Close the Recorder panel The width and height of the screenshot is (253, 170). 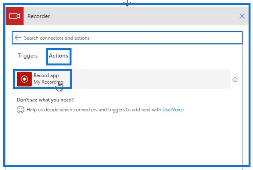point(242,16)
